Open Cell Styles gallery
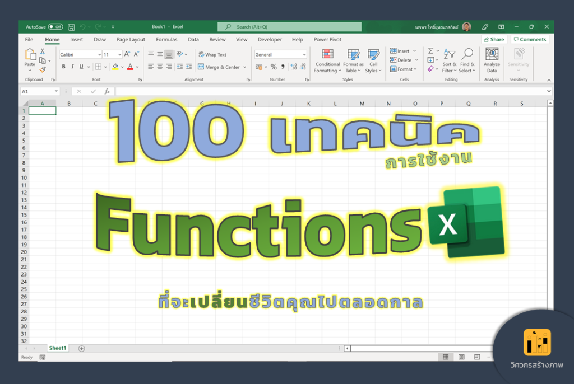The image size is (574, 384). 373,60
